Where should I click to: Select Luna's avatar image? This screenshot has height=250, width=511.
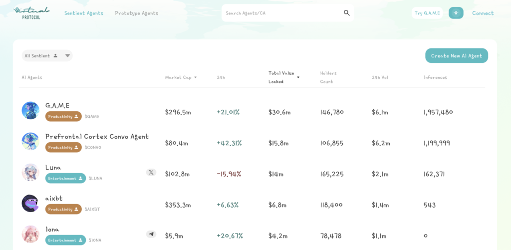click(30, 172)
